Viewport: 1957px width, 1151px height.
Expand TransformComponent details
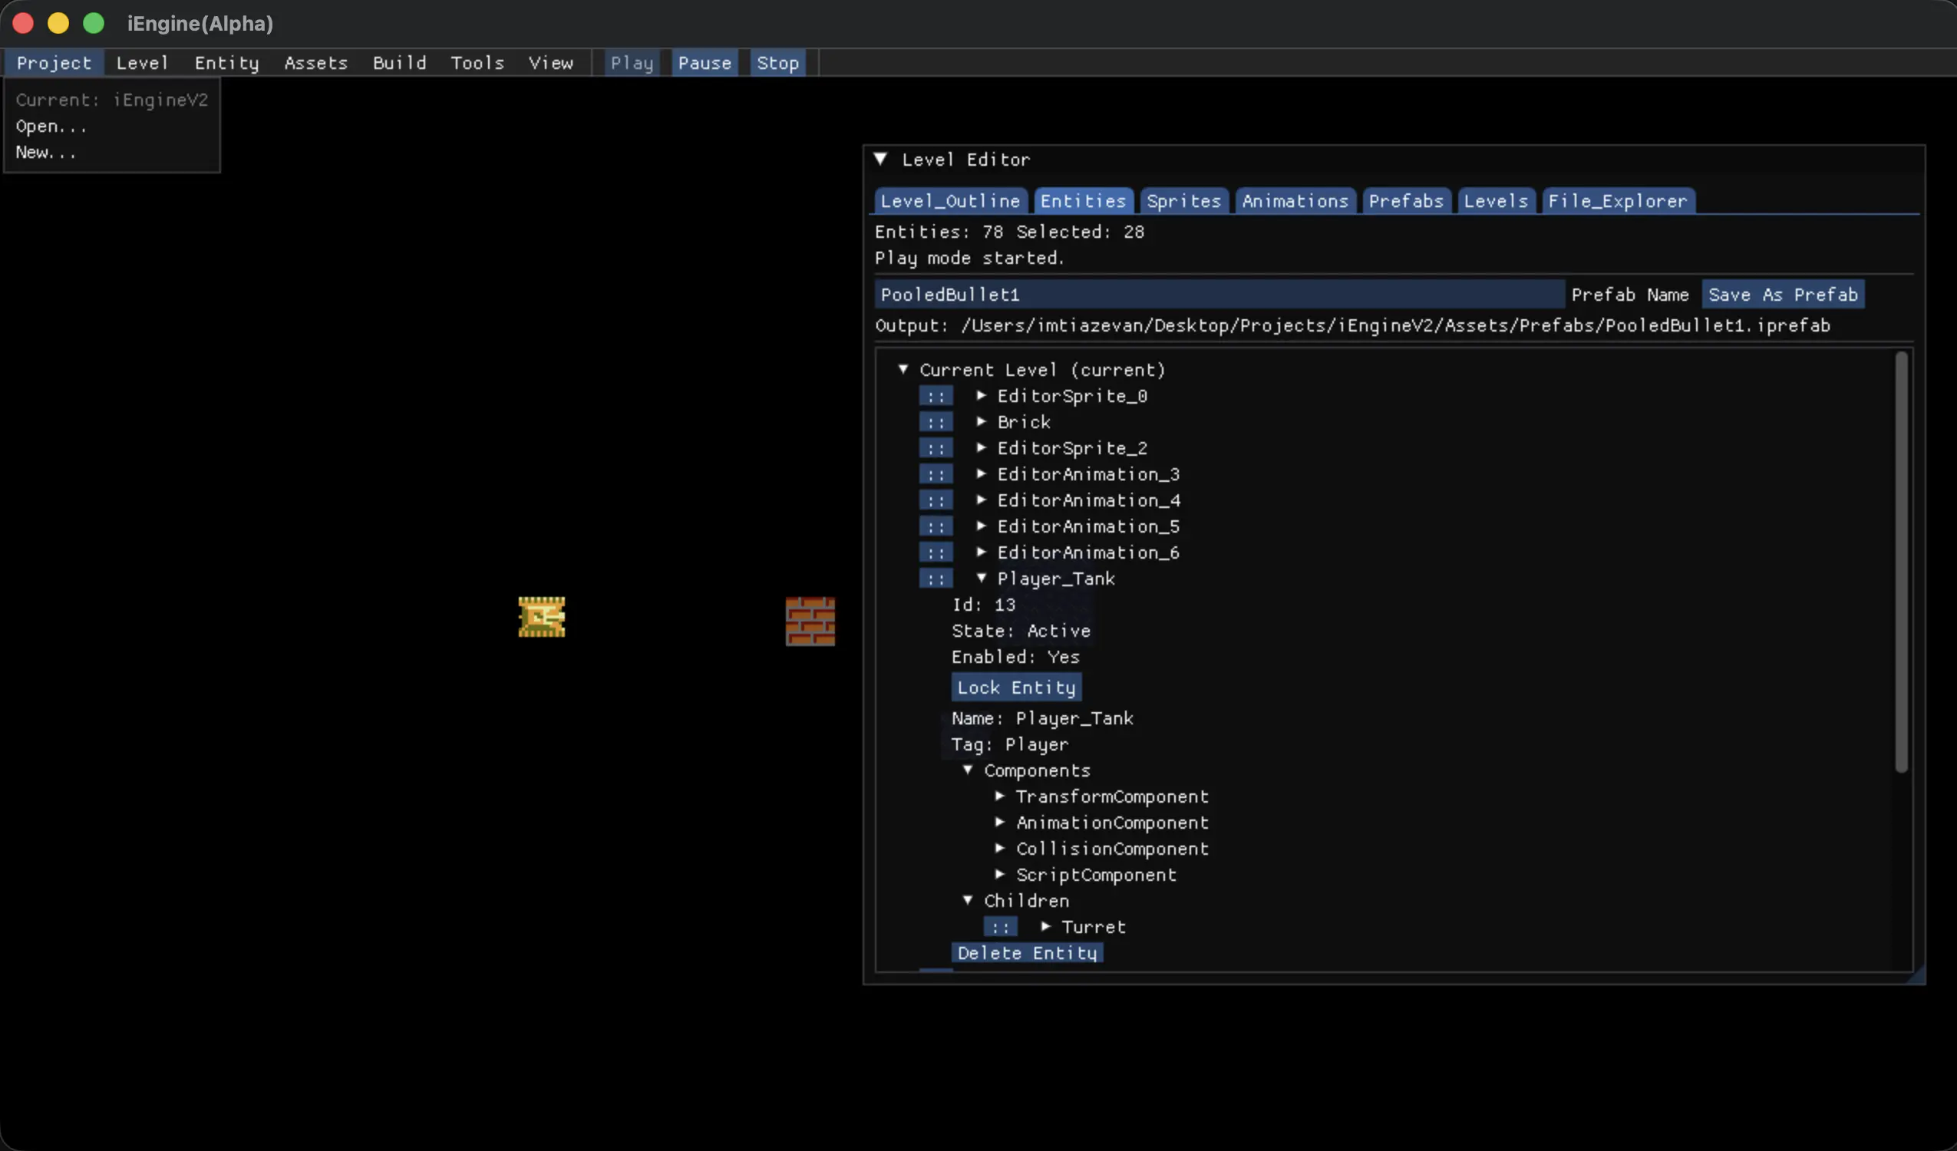[1000, 796]
